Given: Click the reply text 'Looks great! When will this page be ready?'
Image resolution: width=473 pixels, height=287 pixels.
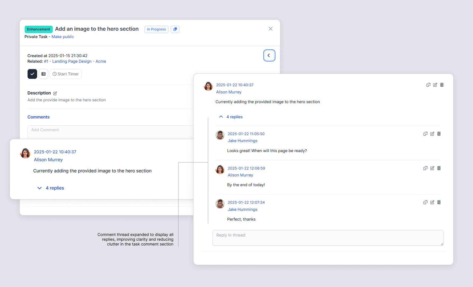Looking at the screenshot, I should 267,151.
